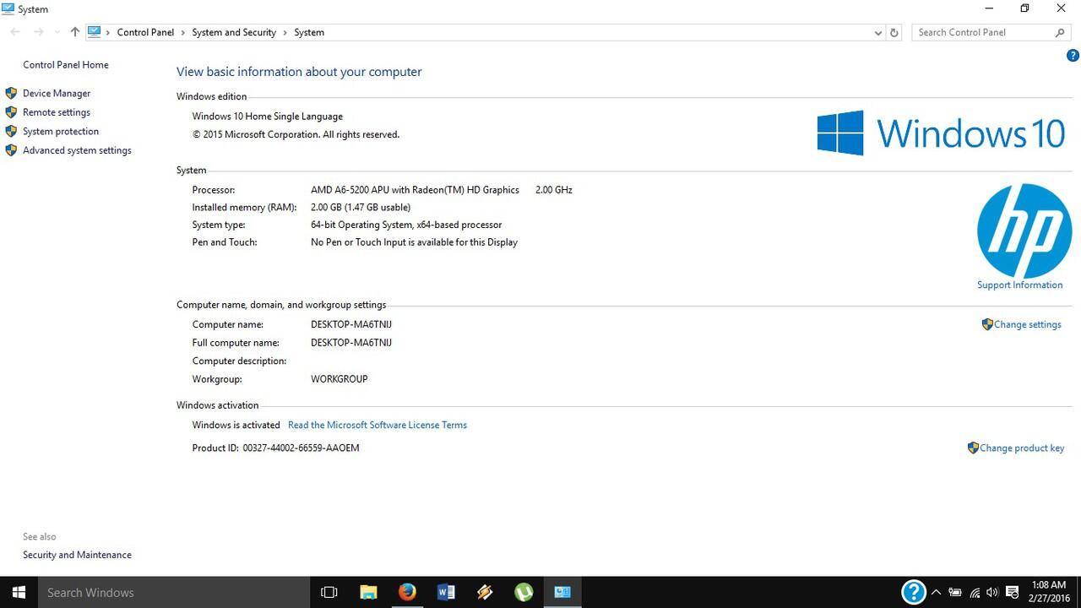The image size is (1081, 608).
Task: Click the active System window taskbar icon
Action: pyautogui.click(x=562, y=592)
